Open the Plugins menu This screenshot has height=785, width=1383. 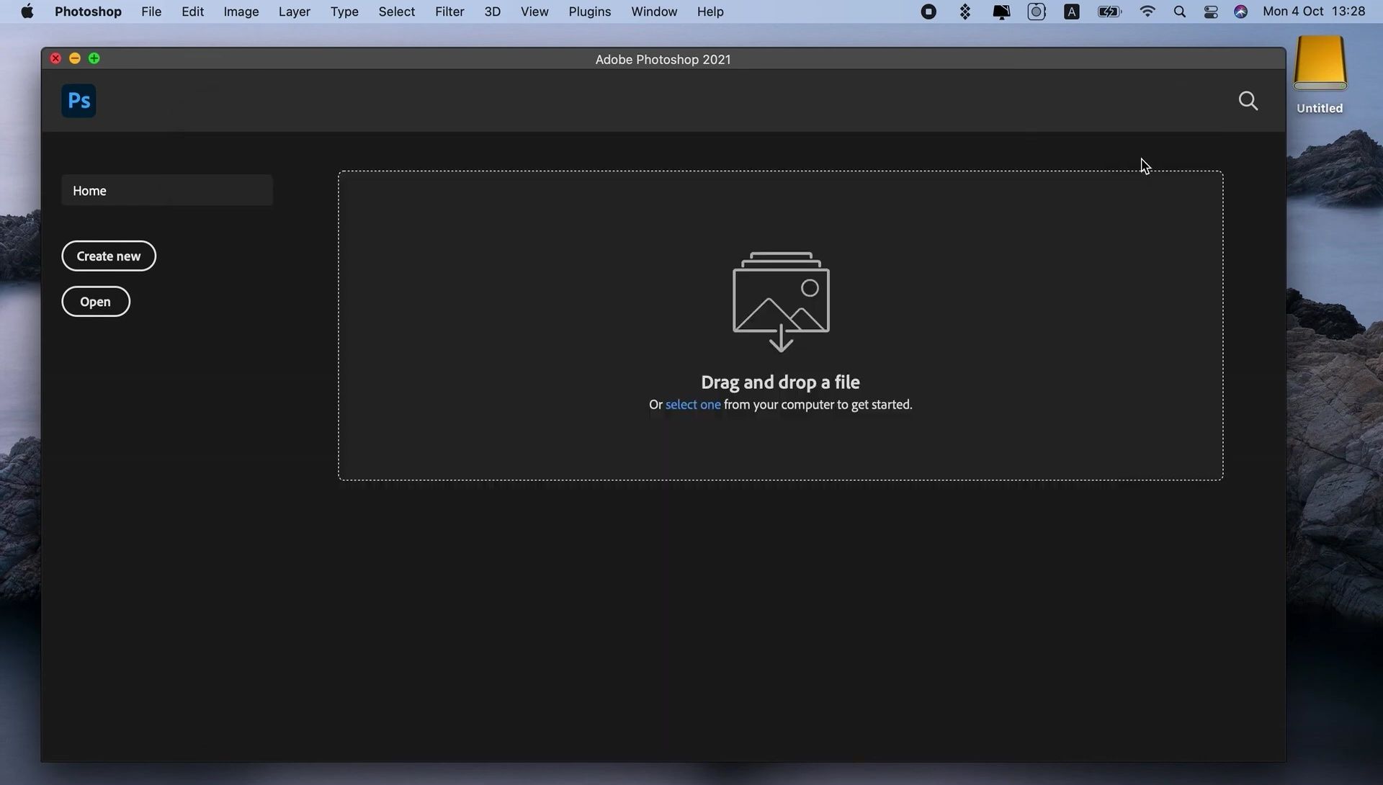click(589, 12)
